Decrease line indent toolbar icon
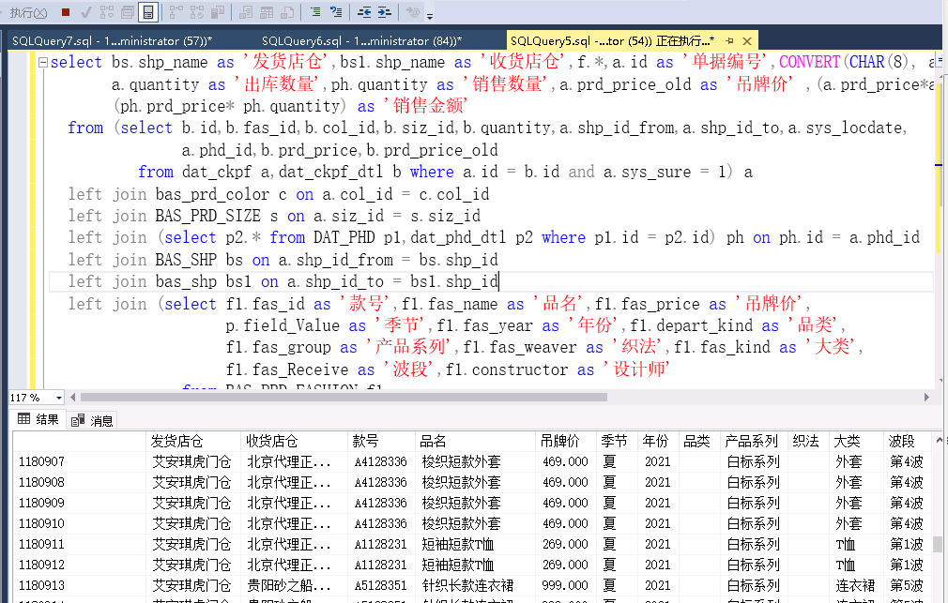The height and width of the screenshot is (603, 948). [364, 12]
